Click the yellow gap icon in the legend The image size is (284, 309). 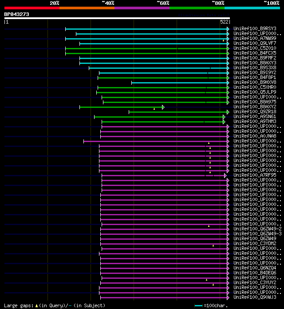pyautogui.click(x=36, y=305)
